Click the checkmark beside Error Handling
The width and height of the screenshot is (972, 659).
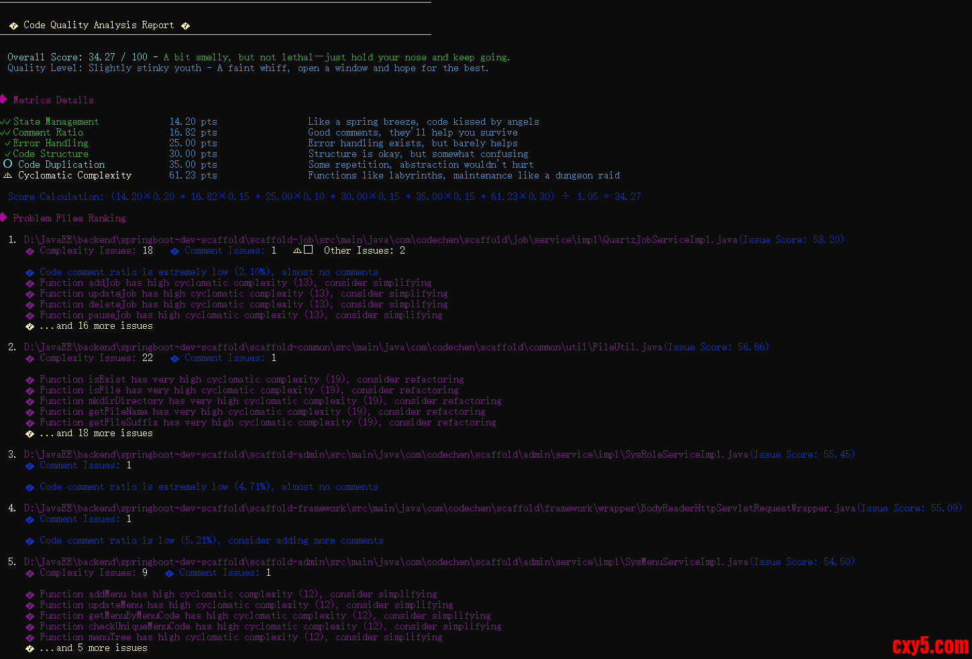point(7,144)
